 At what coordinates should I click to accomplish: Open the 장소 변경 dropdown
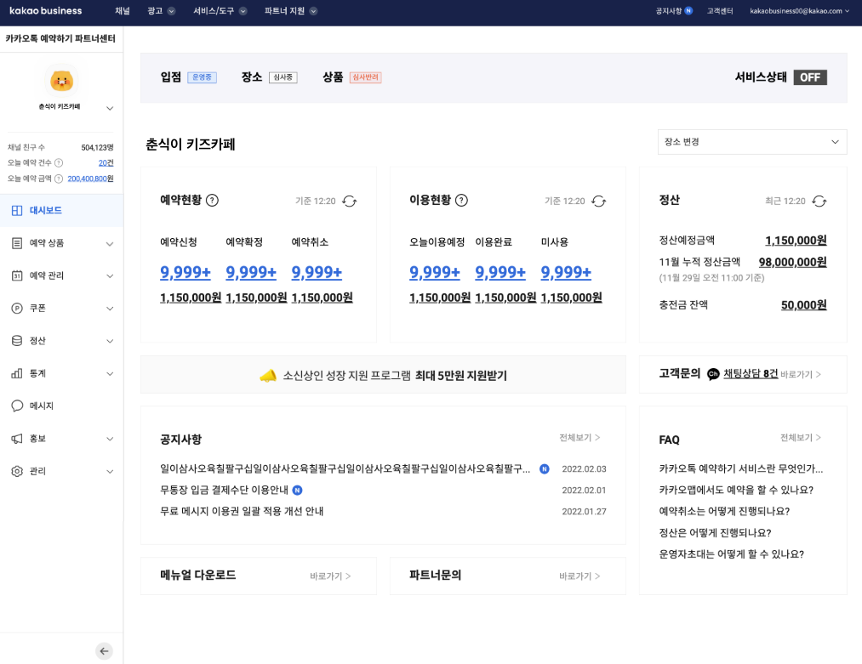(x=751, y=142)
